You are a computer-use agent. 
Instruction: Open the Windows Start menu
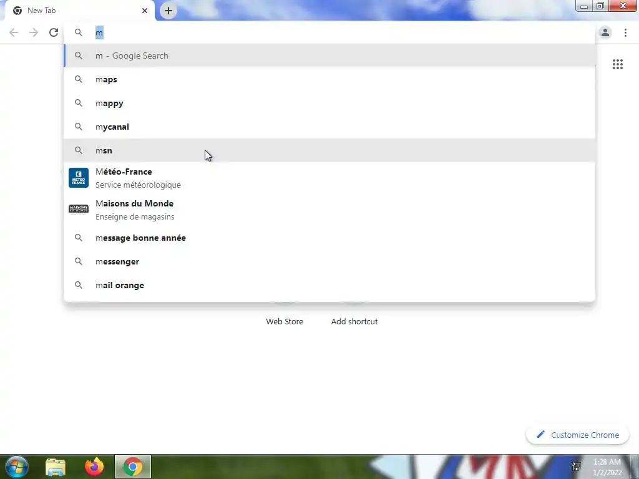[17, 467]
